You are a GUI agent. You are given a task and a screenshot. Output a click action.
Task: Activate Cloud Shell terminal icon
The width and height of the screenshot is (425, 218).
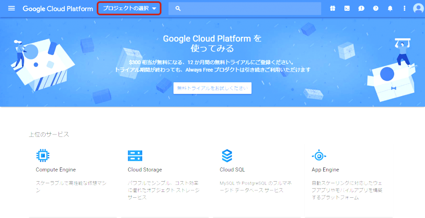(x=347, y=8)
